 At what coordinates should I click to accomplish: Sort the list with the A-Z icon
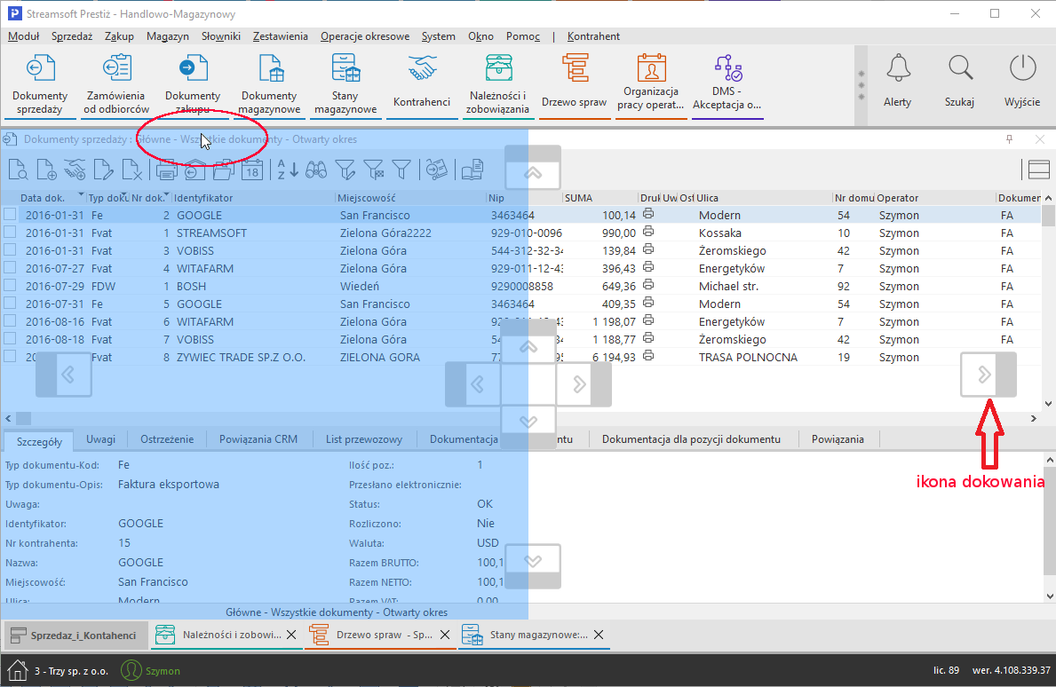point(288,170)
